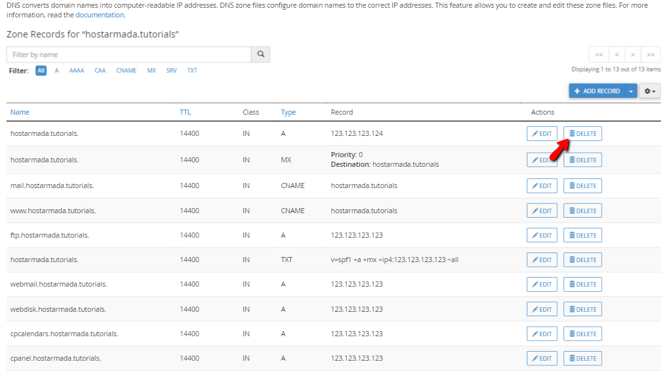This screenshot has width=661, height=371.
Task: Click the 123.123.123.124 record value
Action: [x=356, y=133]
